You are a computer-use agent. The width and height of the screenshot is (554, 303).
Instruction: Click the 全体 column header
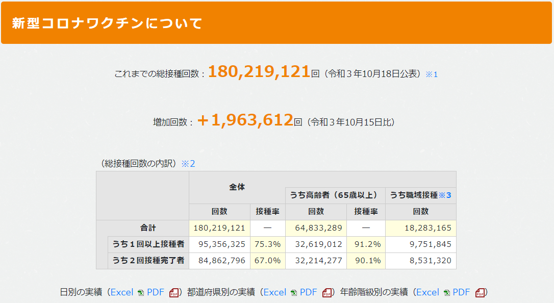tap(236, 187)
